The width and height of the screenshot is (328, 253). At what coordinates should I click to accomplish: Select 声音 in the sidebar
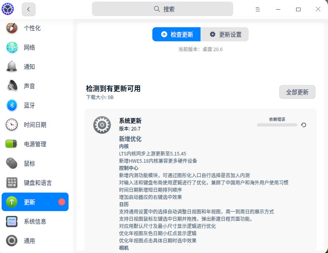click(29, 86)
